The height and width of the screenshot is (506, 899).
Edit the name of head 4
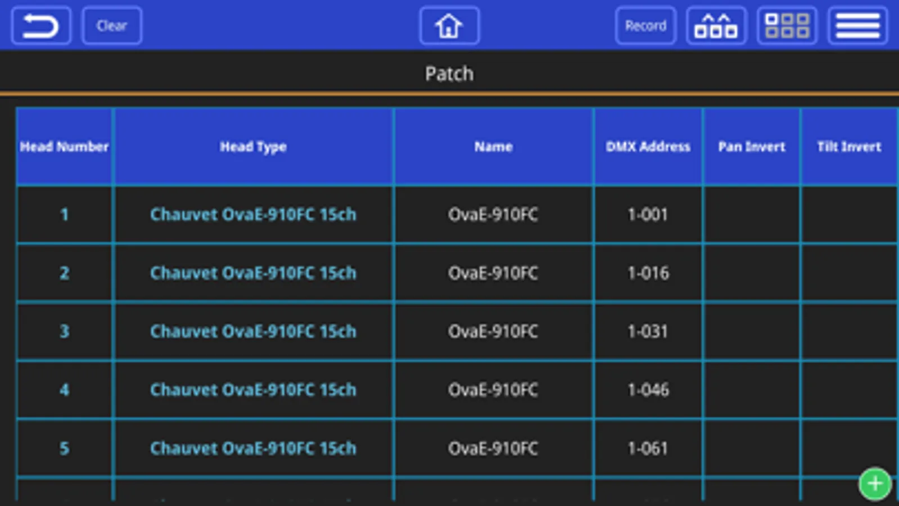[x=494, y=390]
